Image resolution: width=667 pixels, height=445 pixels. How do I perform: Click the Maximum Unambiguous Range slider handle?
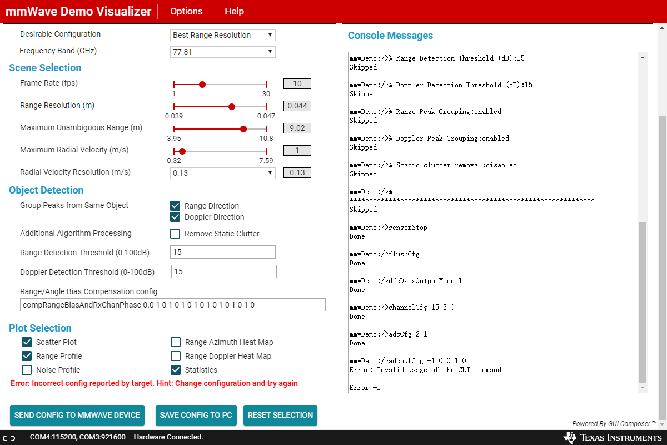pyautogui.click(x=243, y=129)
